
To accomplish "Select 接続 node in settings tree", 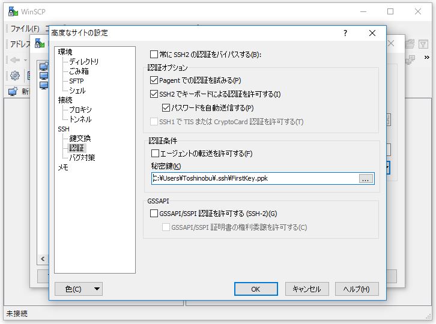I will pos(65,100).
